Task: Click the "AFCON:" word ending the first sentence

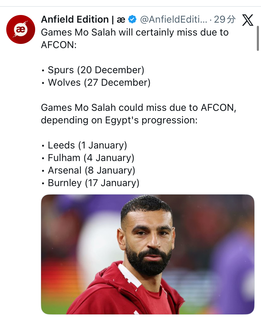Action: tap(58, 45)
